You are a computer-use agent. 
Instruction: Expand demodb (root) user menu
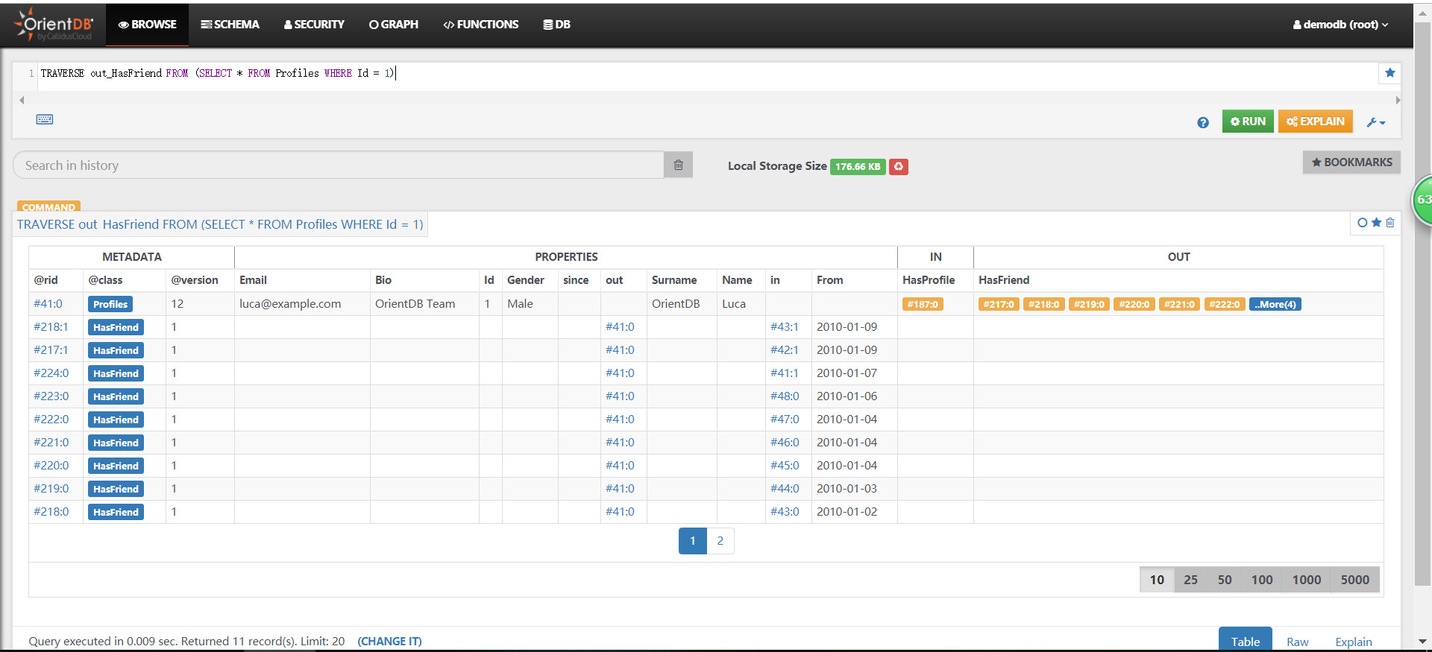[x=1340, y=25]
